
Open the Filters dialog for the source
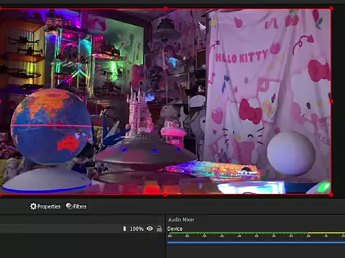[x=76, y=206]
